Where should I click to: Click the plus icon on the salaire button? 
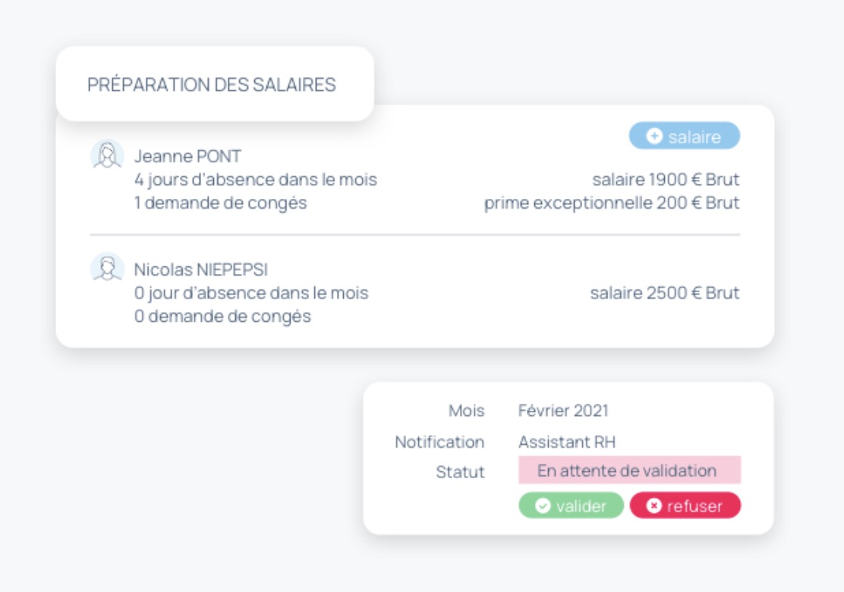click(x=654, y=136)
